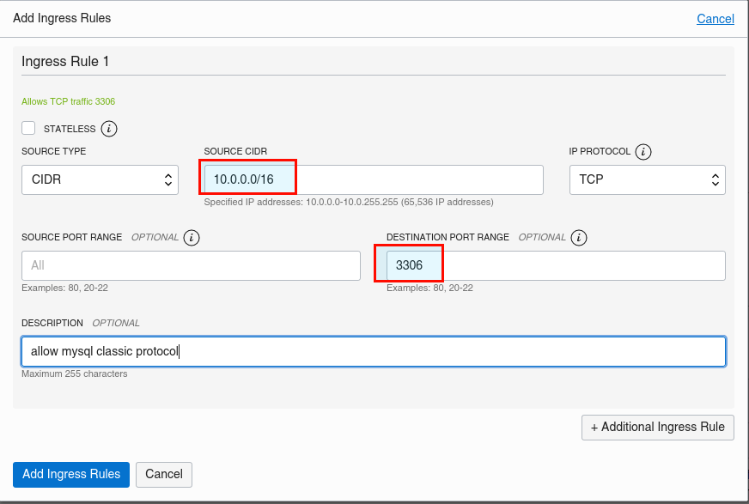Click the Ingress Rule 1 section heading
Screen dimensions: 749x504
[x=65, y=62]
